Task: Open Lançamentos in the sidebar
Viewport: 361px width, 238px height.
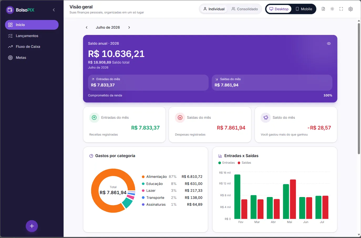Action: 32,36
